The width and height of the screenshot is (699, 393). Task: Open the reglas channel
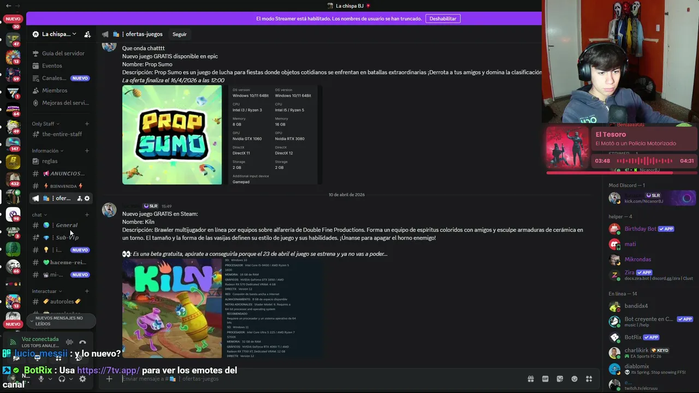(61, 161)
